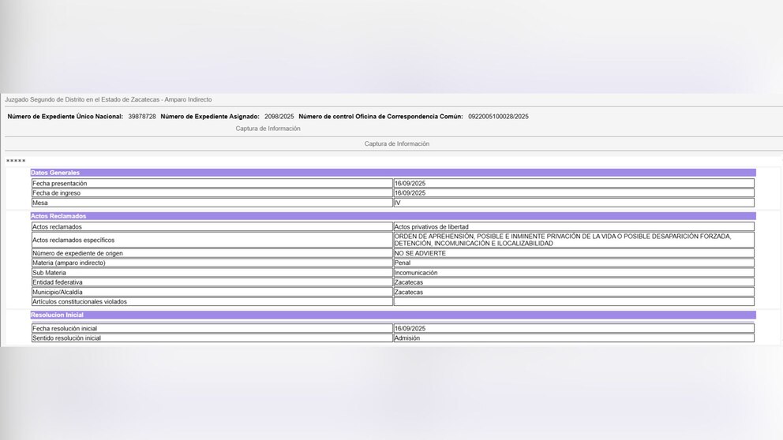Open the Actos reclamados field value
The width and height of the screenshot is (783, 440).
(573, 226)
